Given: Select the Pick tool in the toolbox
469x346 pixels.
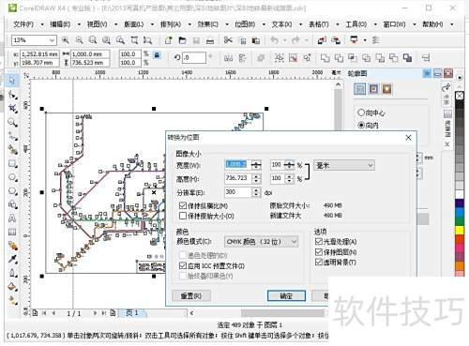Looking at the screenshot, I should (x=12, y=81).
